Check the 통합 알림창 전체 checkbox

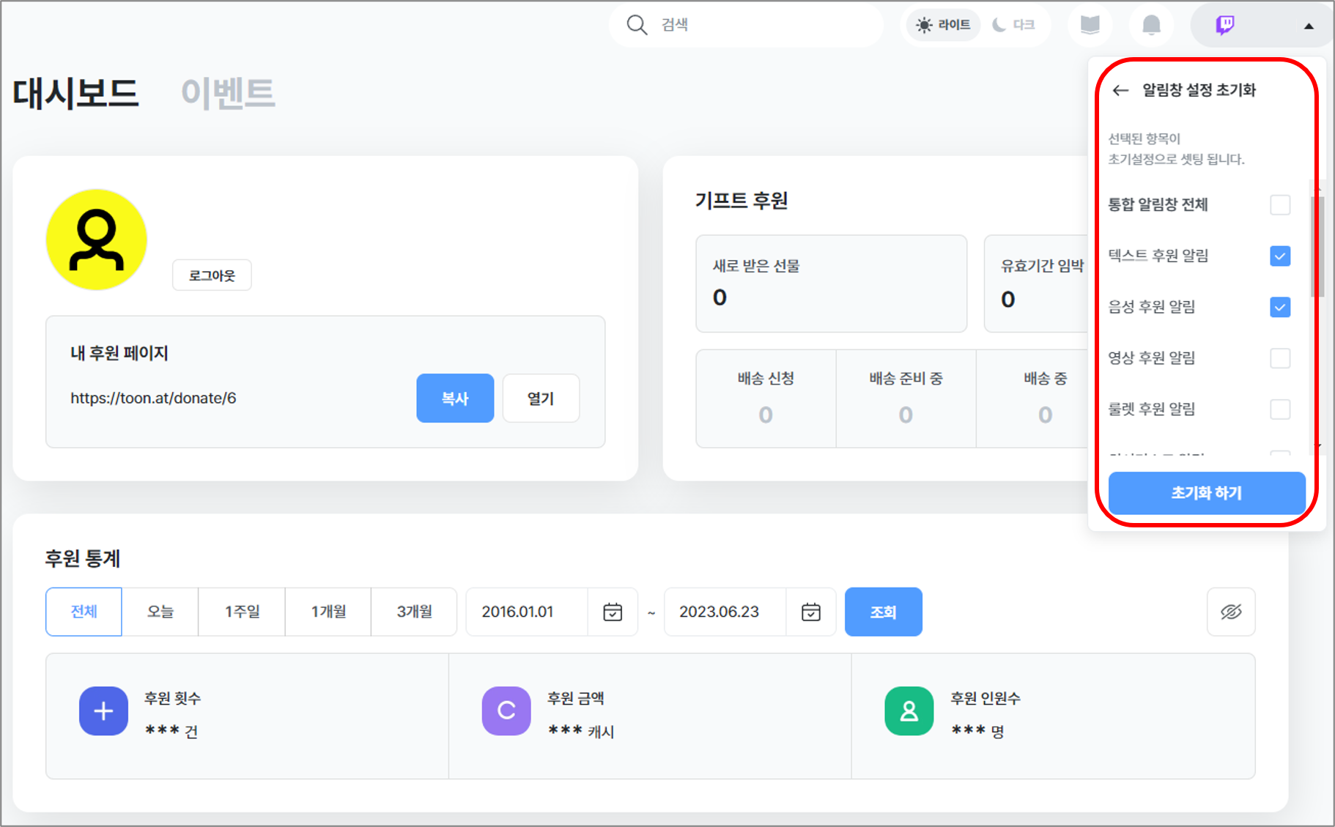1279,205
